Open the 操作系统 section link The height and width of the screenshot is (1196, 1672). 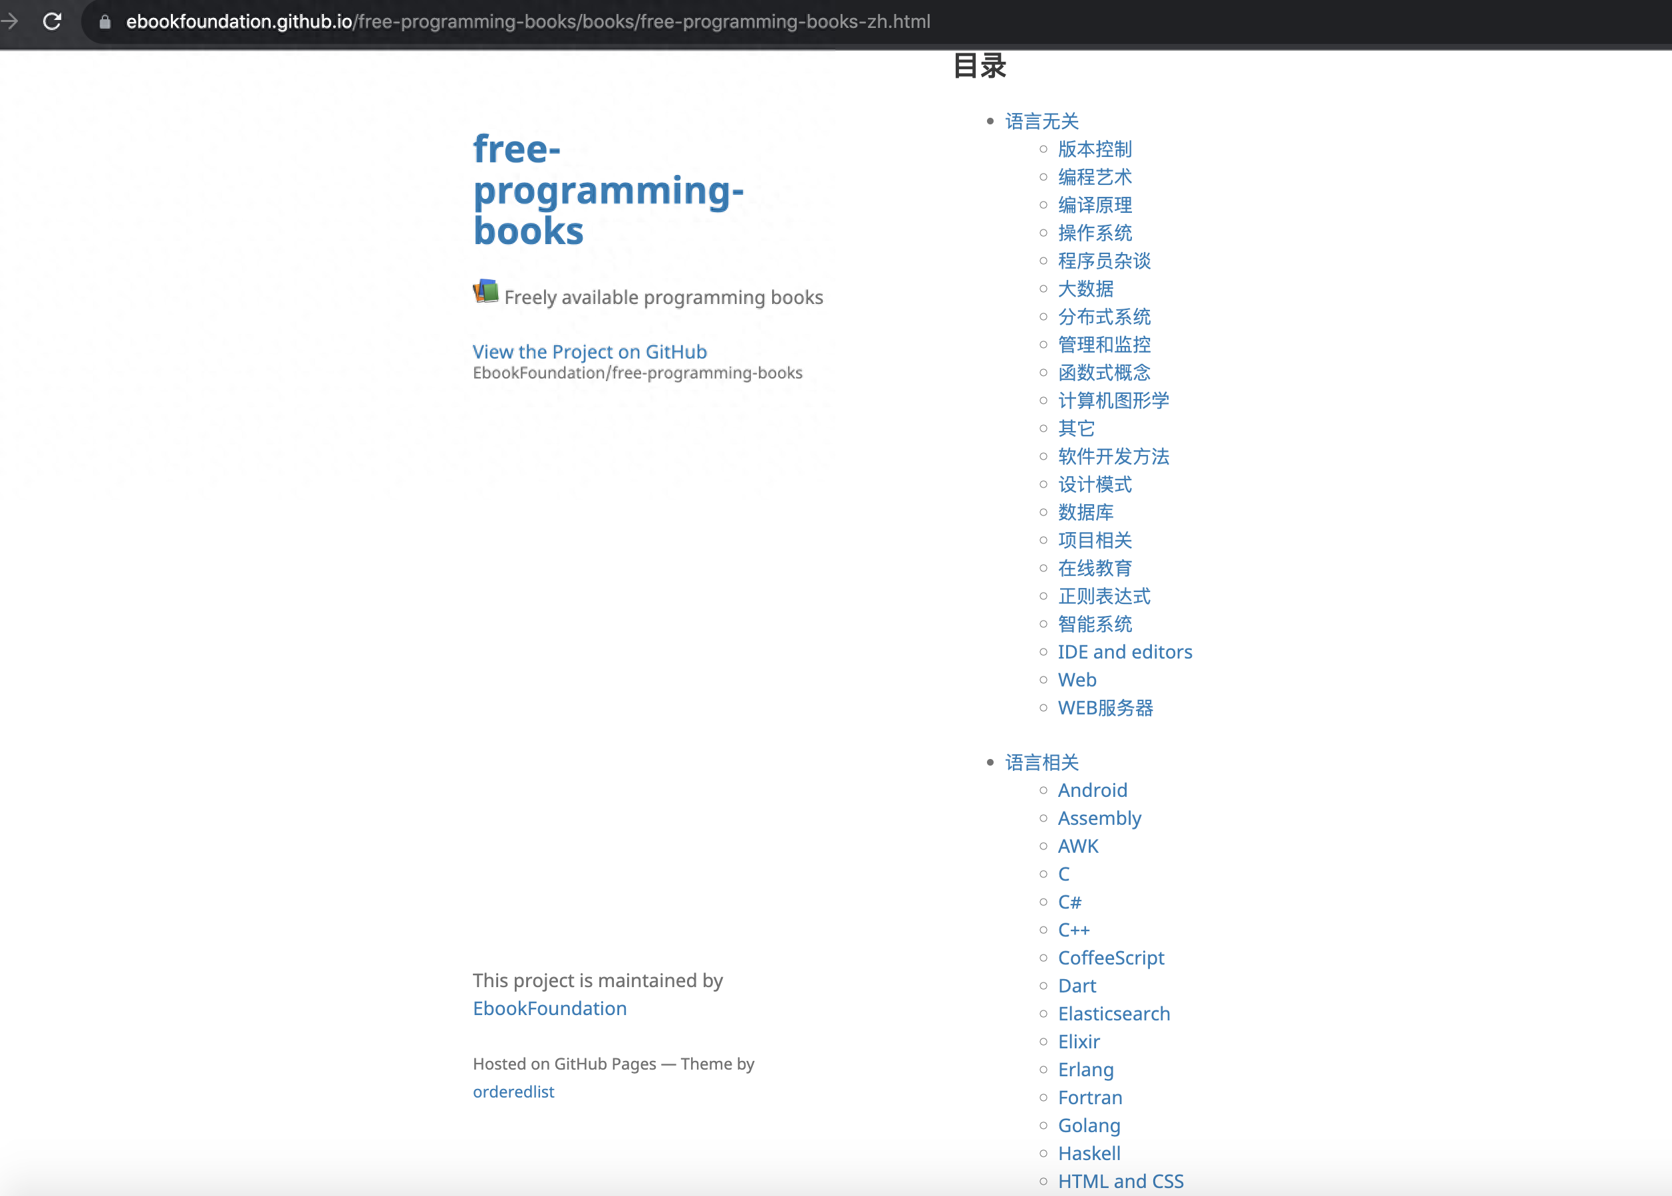(x=1095, y=233)
